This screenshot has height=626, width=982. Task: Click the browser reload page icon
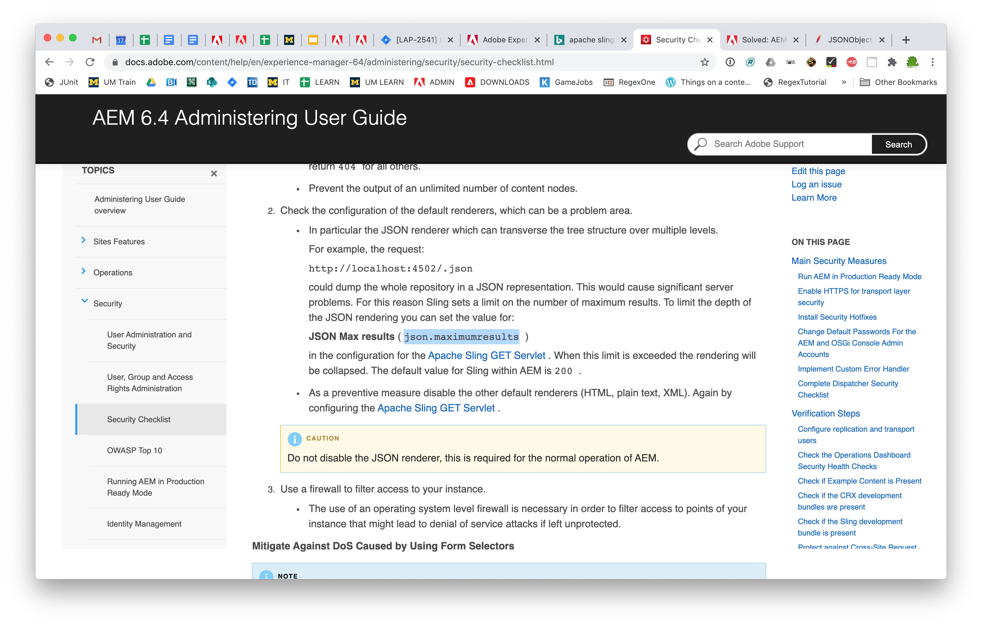pyautogui.click(x=90, y=62)
